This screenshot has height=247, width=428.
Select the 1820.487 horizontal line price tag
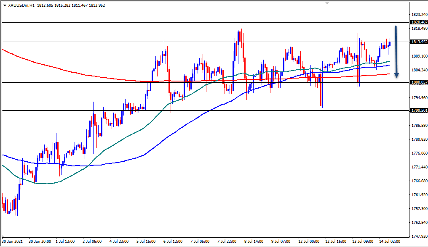coord(419,22)
